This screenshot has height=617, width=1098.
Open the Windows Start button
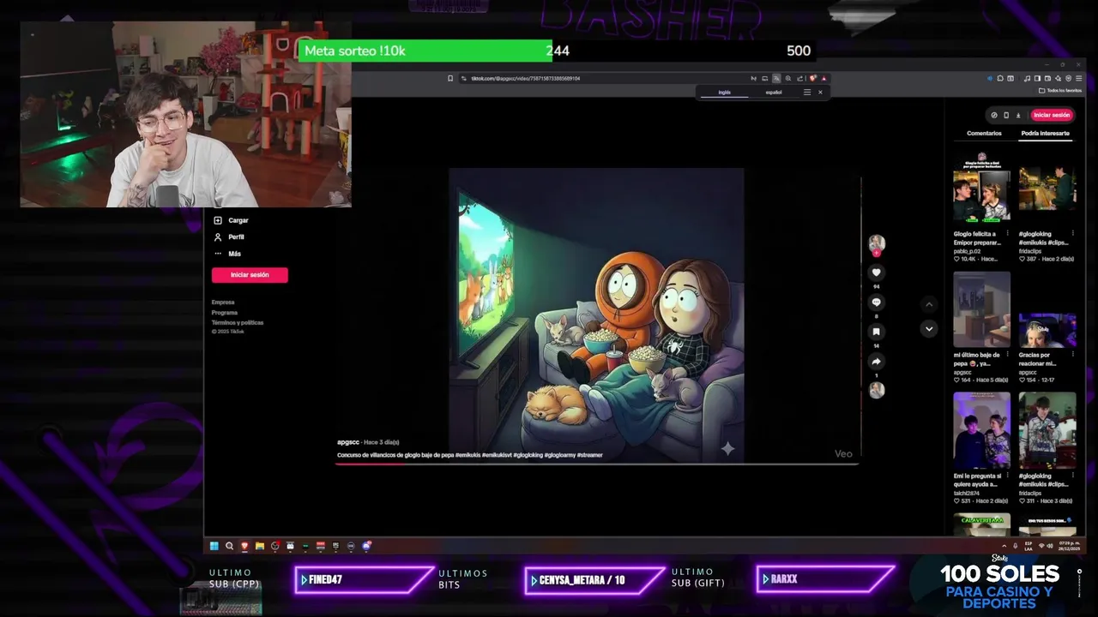point(214,546)
